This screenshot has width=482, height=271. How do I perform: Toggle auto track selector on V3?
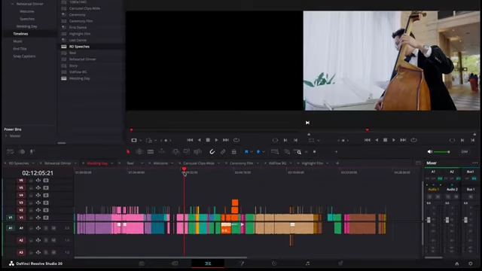click(38, 202)
